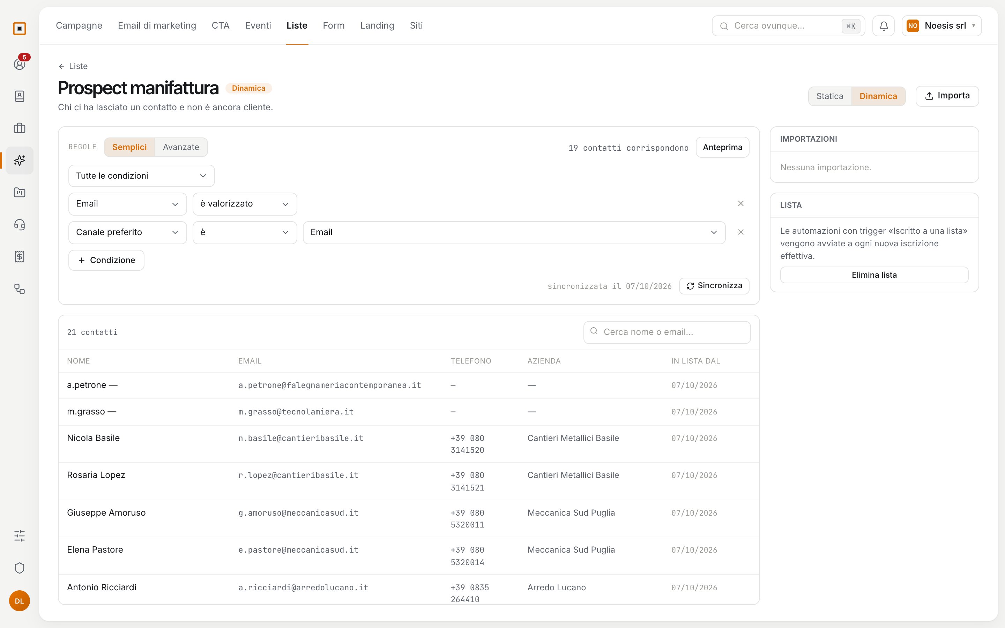Open the notifications bell
The width and height of the screenshot is (1005, 628).
pyautogui.click(x=884, y=26)
